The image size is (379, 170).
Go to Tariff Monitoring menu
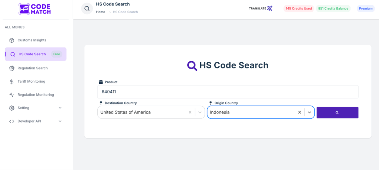31,81
